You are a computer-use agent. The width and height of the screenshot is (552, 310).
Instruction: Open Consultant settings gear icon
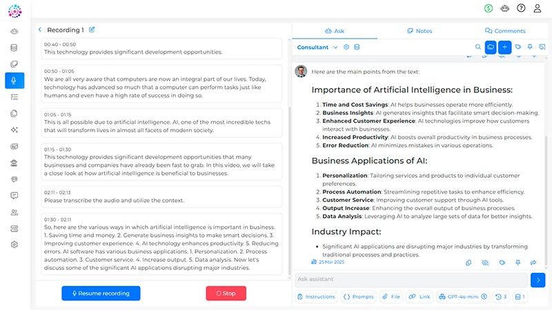tap(346, 47)
